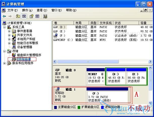The height and width of the screenshot is (117, 154).
Task: Click the Back arrow toolbar icon
Action: 4,16
